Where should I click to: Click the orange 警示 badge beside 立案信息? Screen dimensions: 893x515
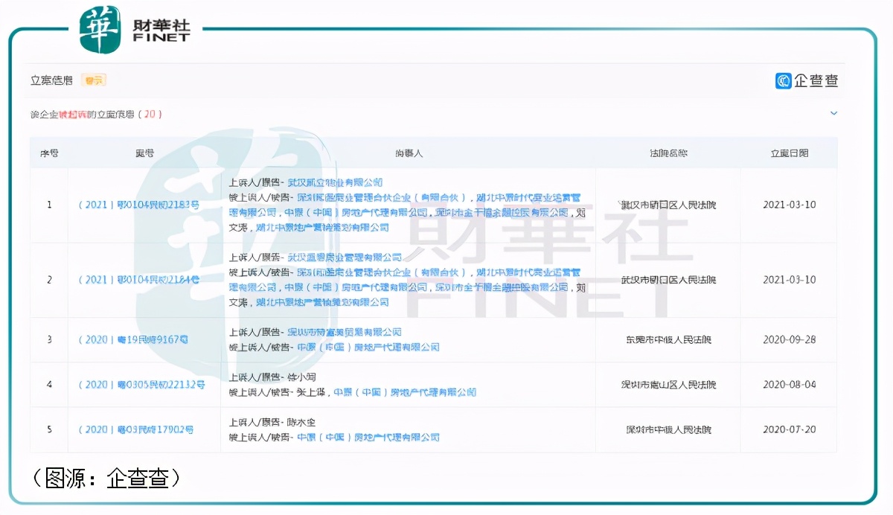click(94, 80)
